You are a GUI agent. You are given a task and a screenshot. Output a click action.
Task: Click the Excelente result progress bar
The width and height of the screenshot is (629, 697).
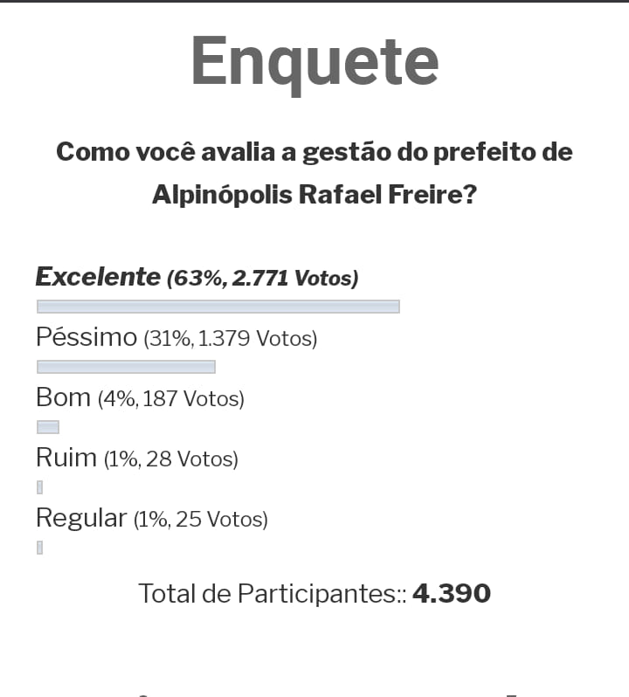218,307
